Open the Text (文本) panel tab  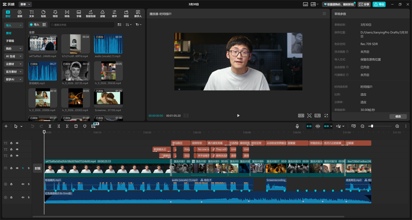point(31,14)
